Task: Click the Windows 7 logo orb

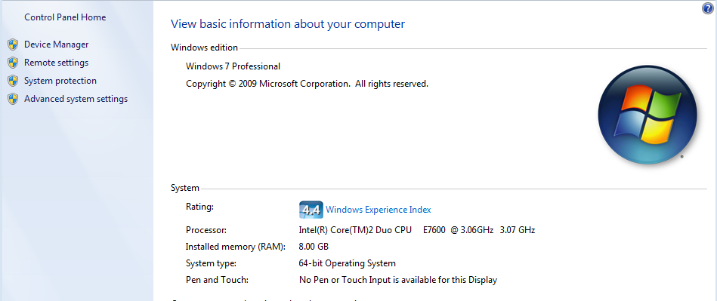Action: (647, 114)
